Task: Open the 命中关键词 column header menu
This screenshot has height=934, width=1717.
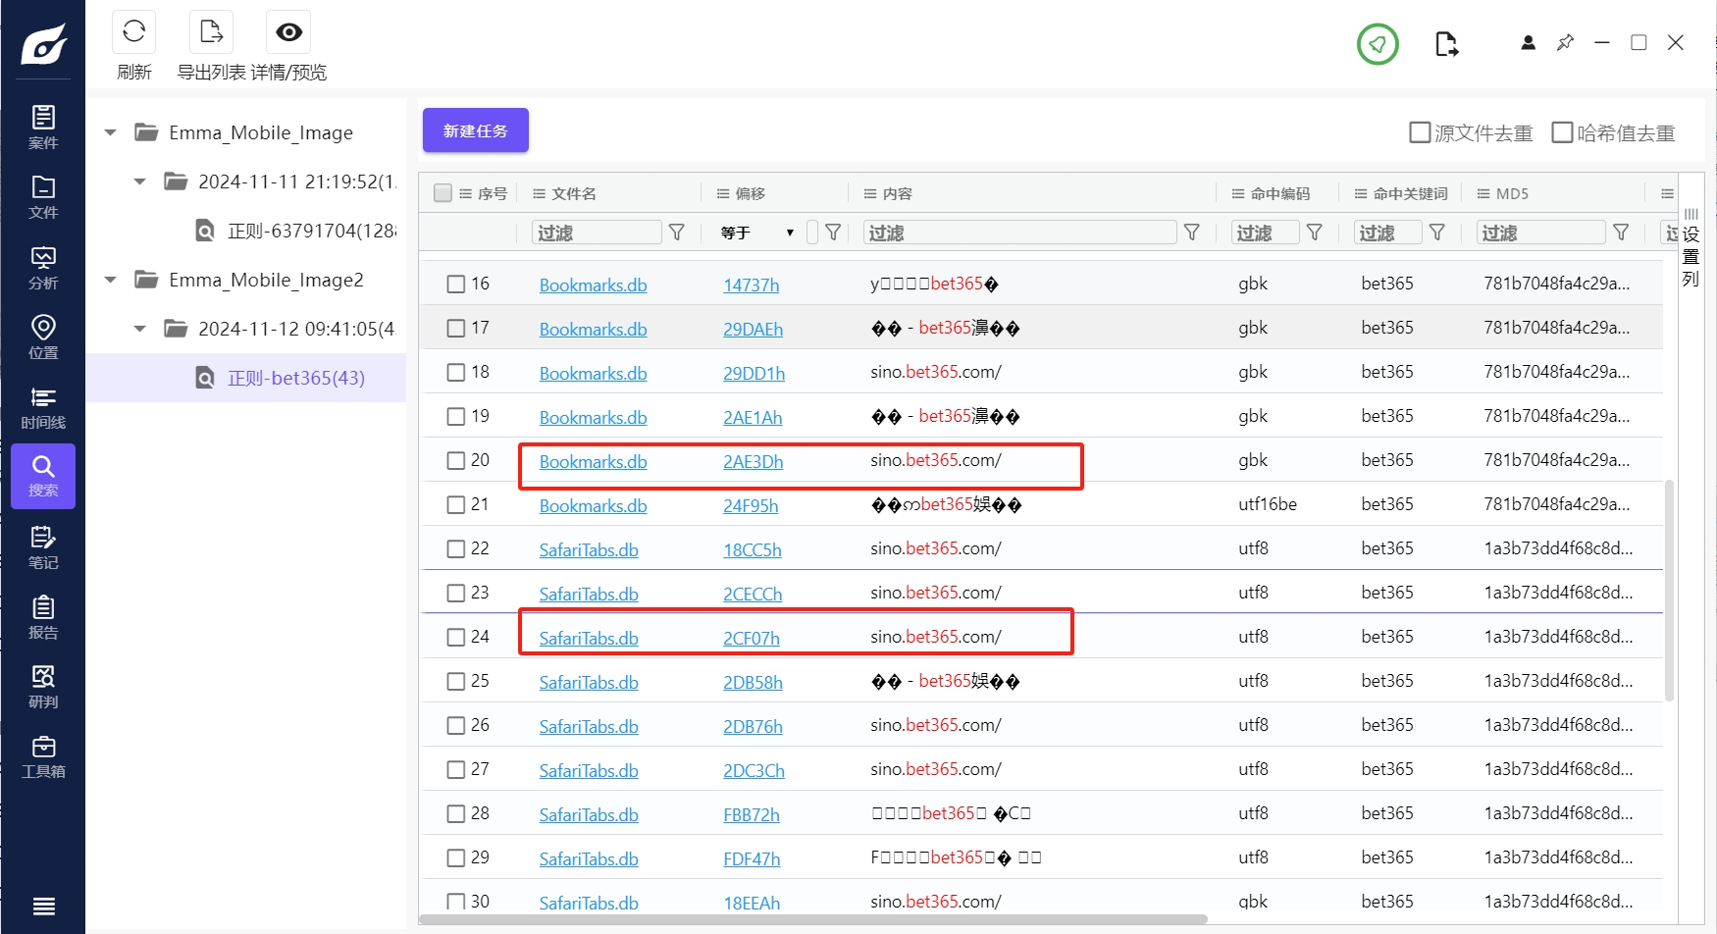Action: (1361, 193)
